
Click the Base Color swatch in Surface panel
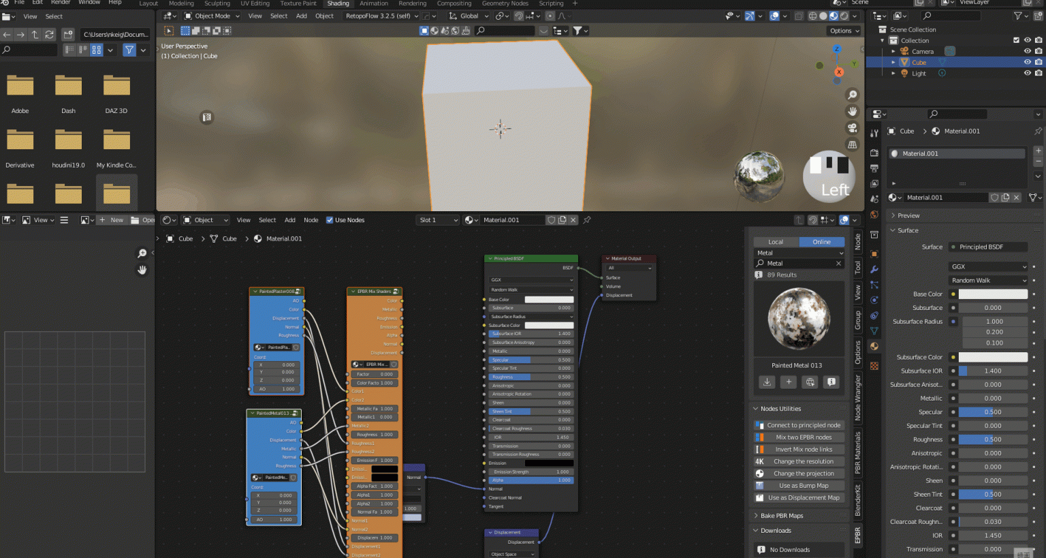pyautogui.click(x=993, y=294)
